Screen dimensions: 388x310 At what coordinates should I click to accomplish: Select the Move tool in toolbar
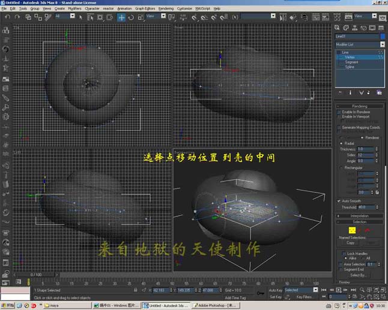click(121, 17)
